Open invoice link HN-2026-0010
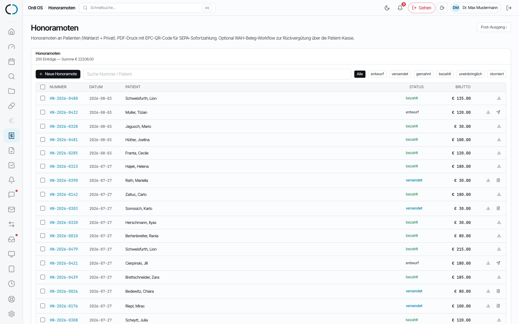This screenshot has width=519, height=324. tap(64, 236)
